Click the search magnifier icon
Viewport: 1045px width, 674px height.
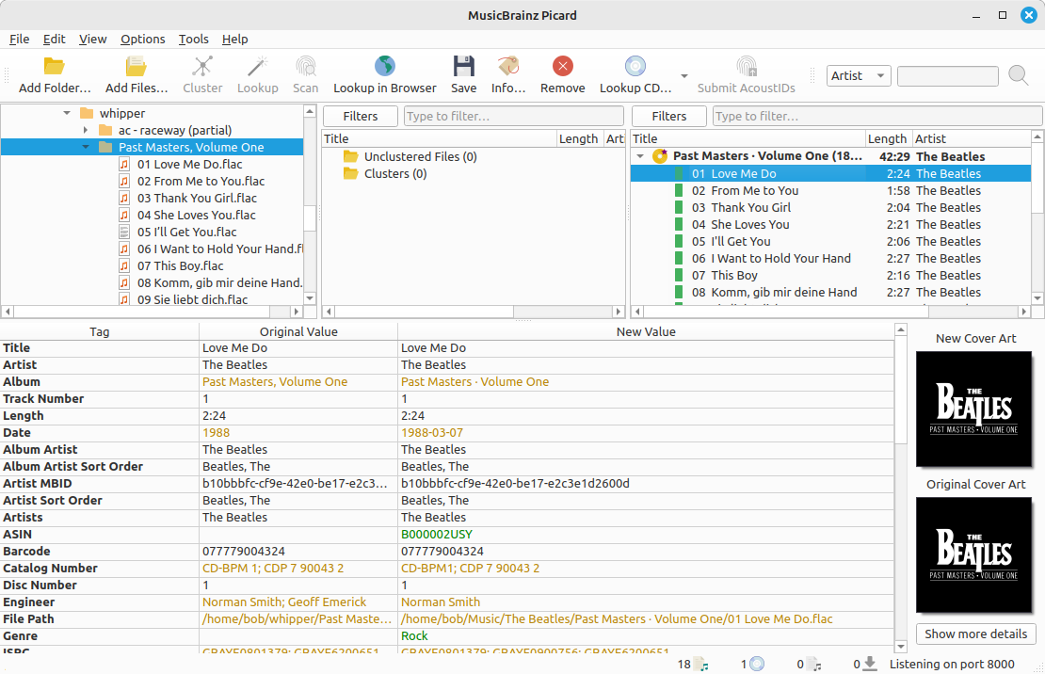coord(1019,75)
